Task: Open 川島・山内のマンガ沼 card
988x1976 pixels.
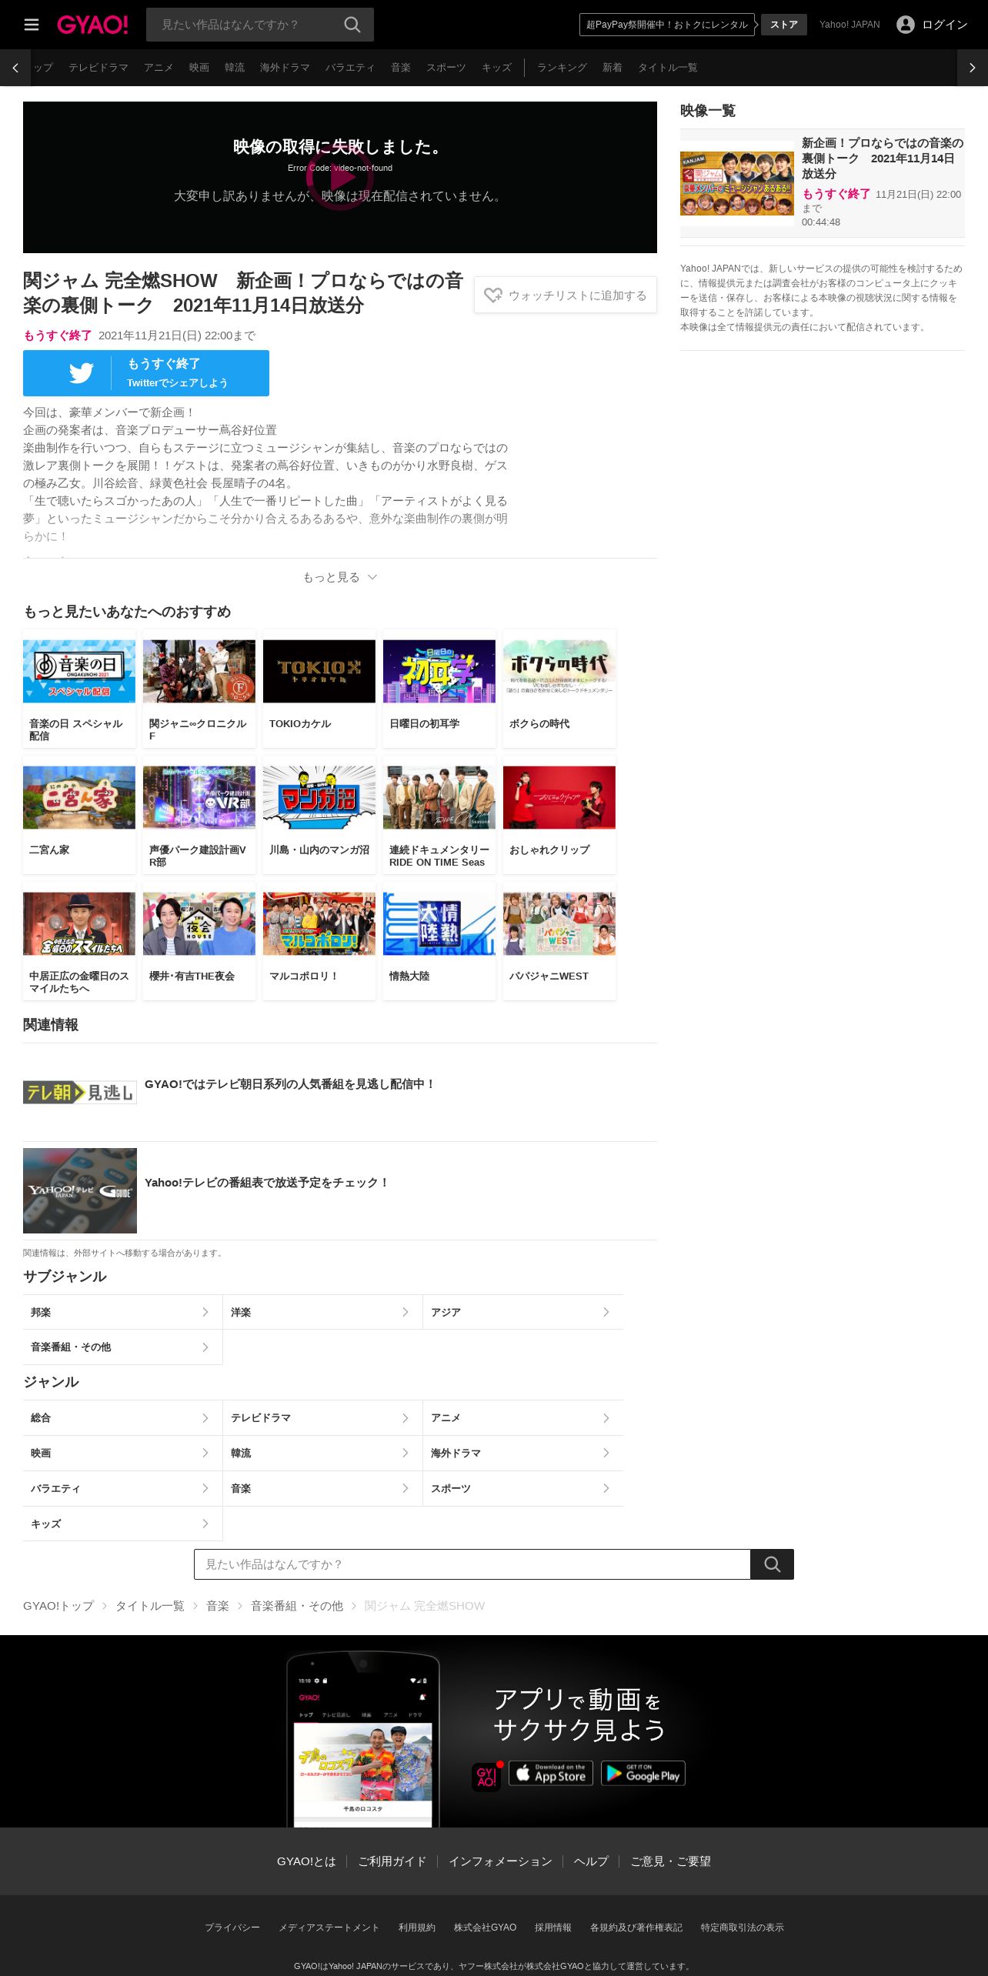Action: [319, 815]
